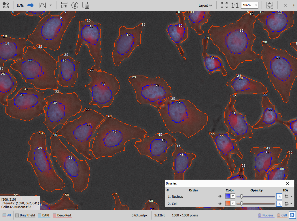Expand the zoom percentage dropdown
This screenshot has height=221, width=297.
point(256,5)
